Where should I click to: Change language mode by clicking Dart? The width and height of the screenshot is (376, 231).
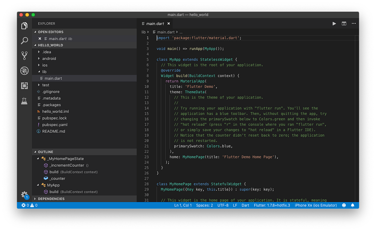pos(245,205)
